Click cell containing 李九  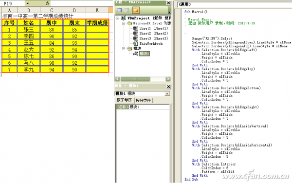(x=29, y=70)
